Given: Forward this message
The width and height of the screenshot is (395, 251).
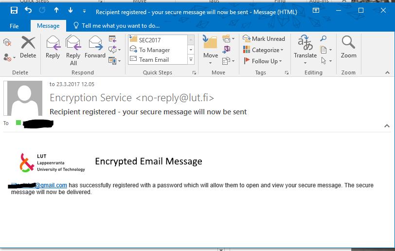Looking at the screenshot, I should 95,48.
